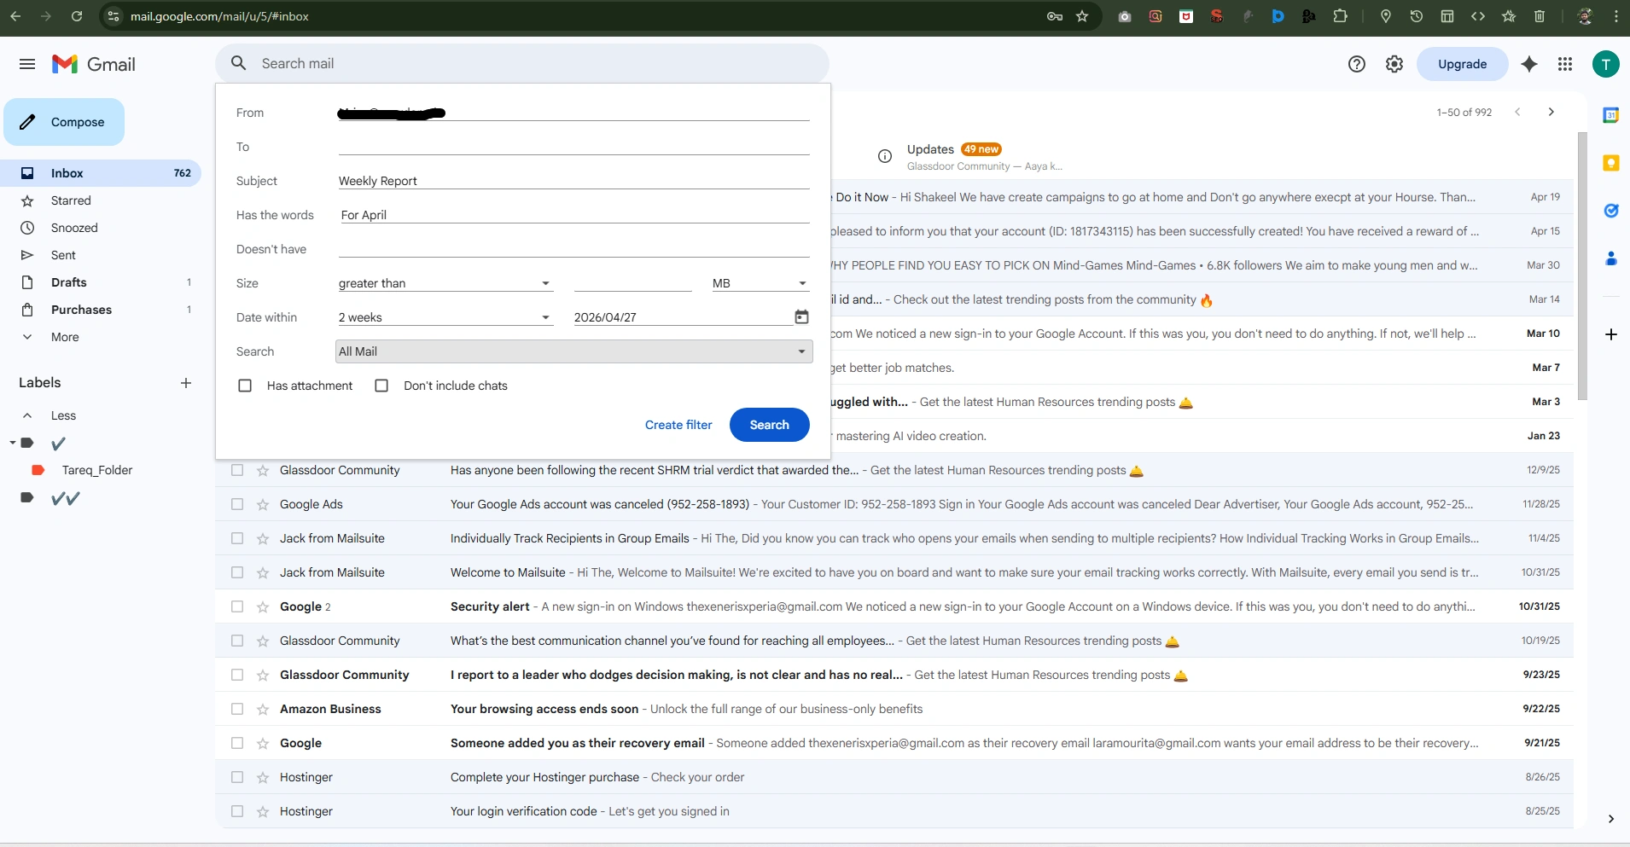Open the Settings gear icon
Screen dimensions: 1630x847
[x=1394, y=64]
